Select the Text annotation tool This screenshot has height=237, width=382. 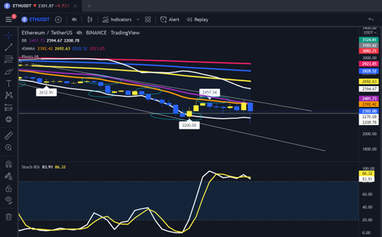pos(9,83)
